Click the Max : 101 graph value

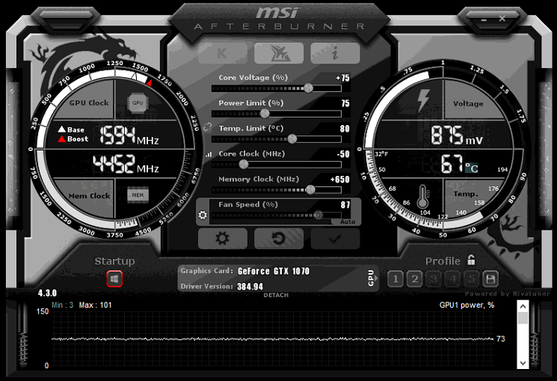pos(95,305)
